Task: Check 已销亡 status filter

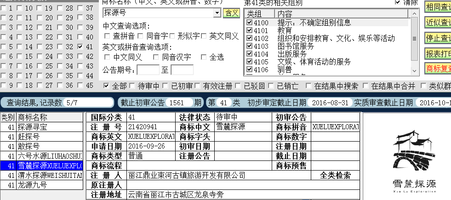Action: [271, 86]
